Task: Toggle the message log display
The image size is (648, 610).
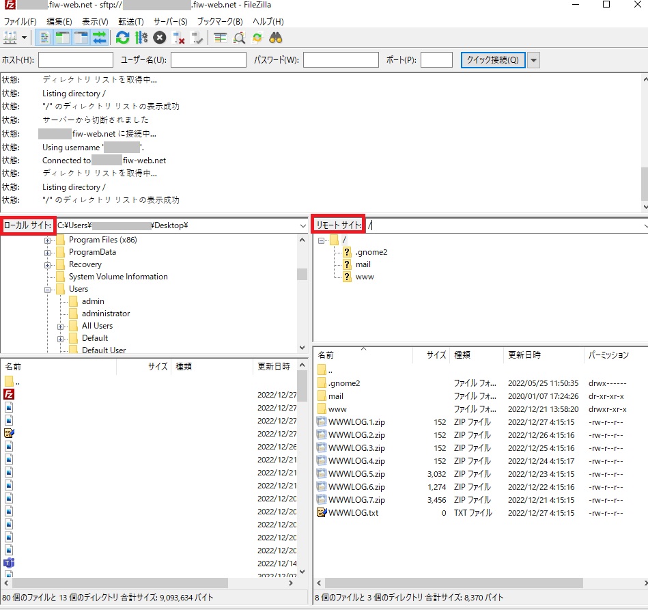Action: [x=44, y=38]
